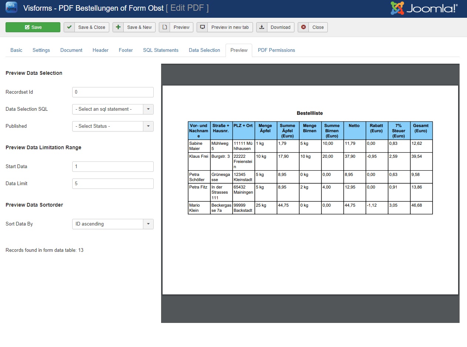Click the download arrow icon
The width and height of the screenshot is (467, 347).
pyautogui.click(x=262, y=27)
